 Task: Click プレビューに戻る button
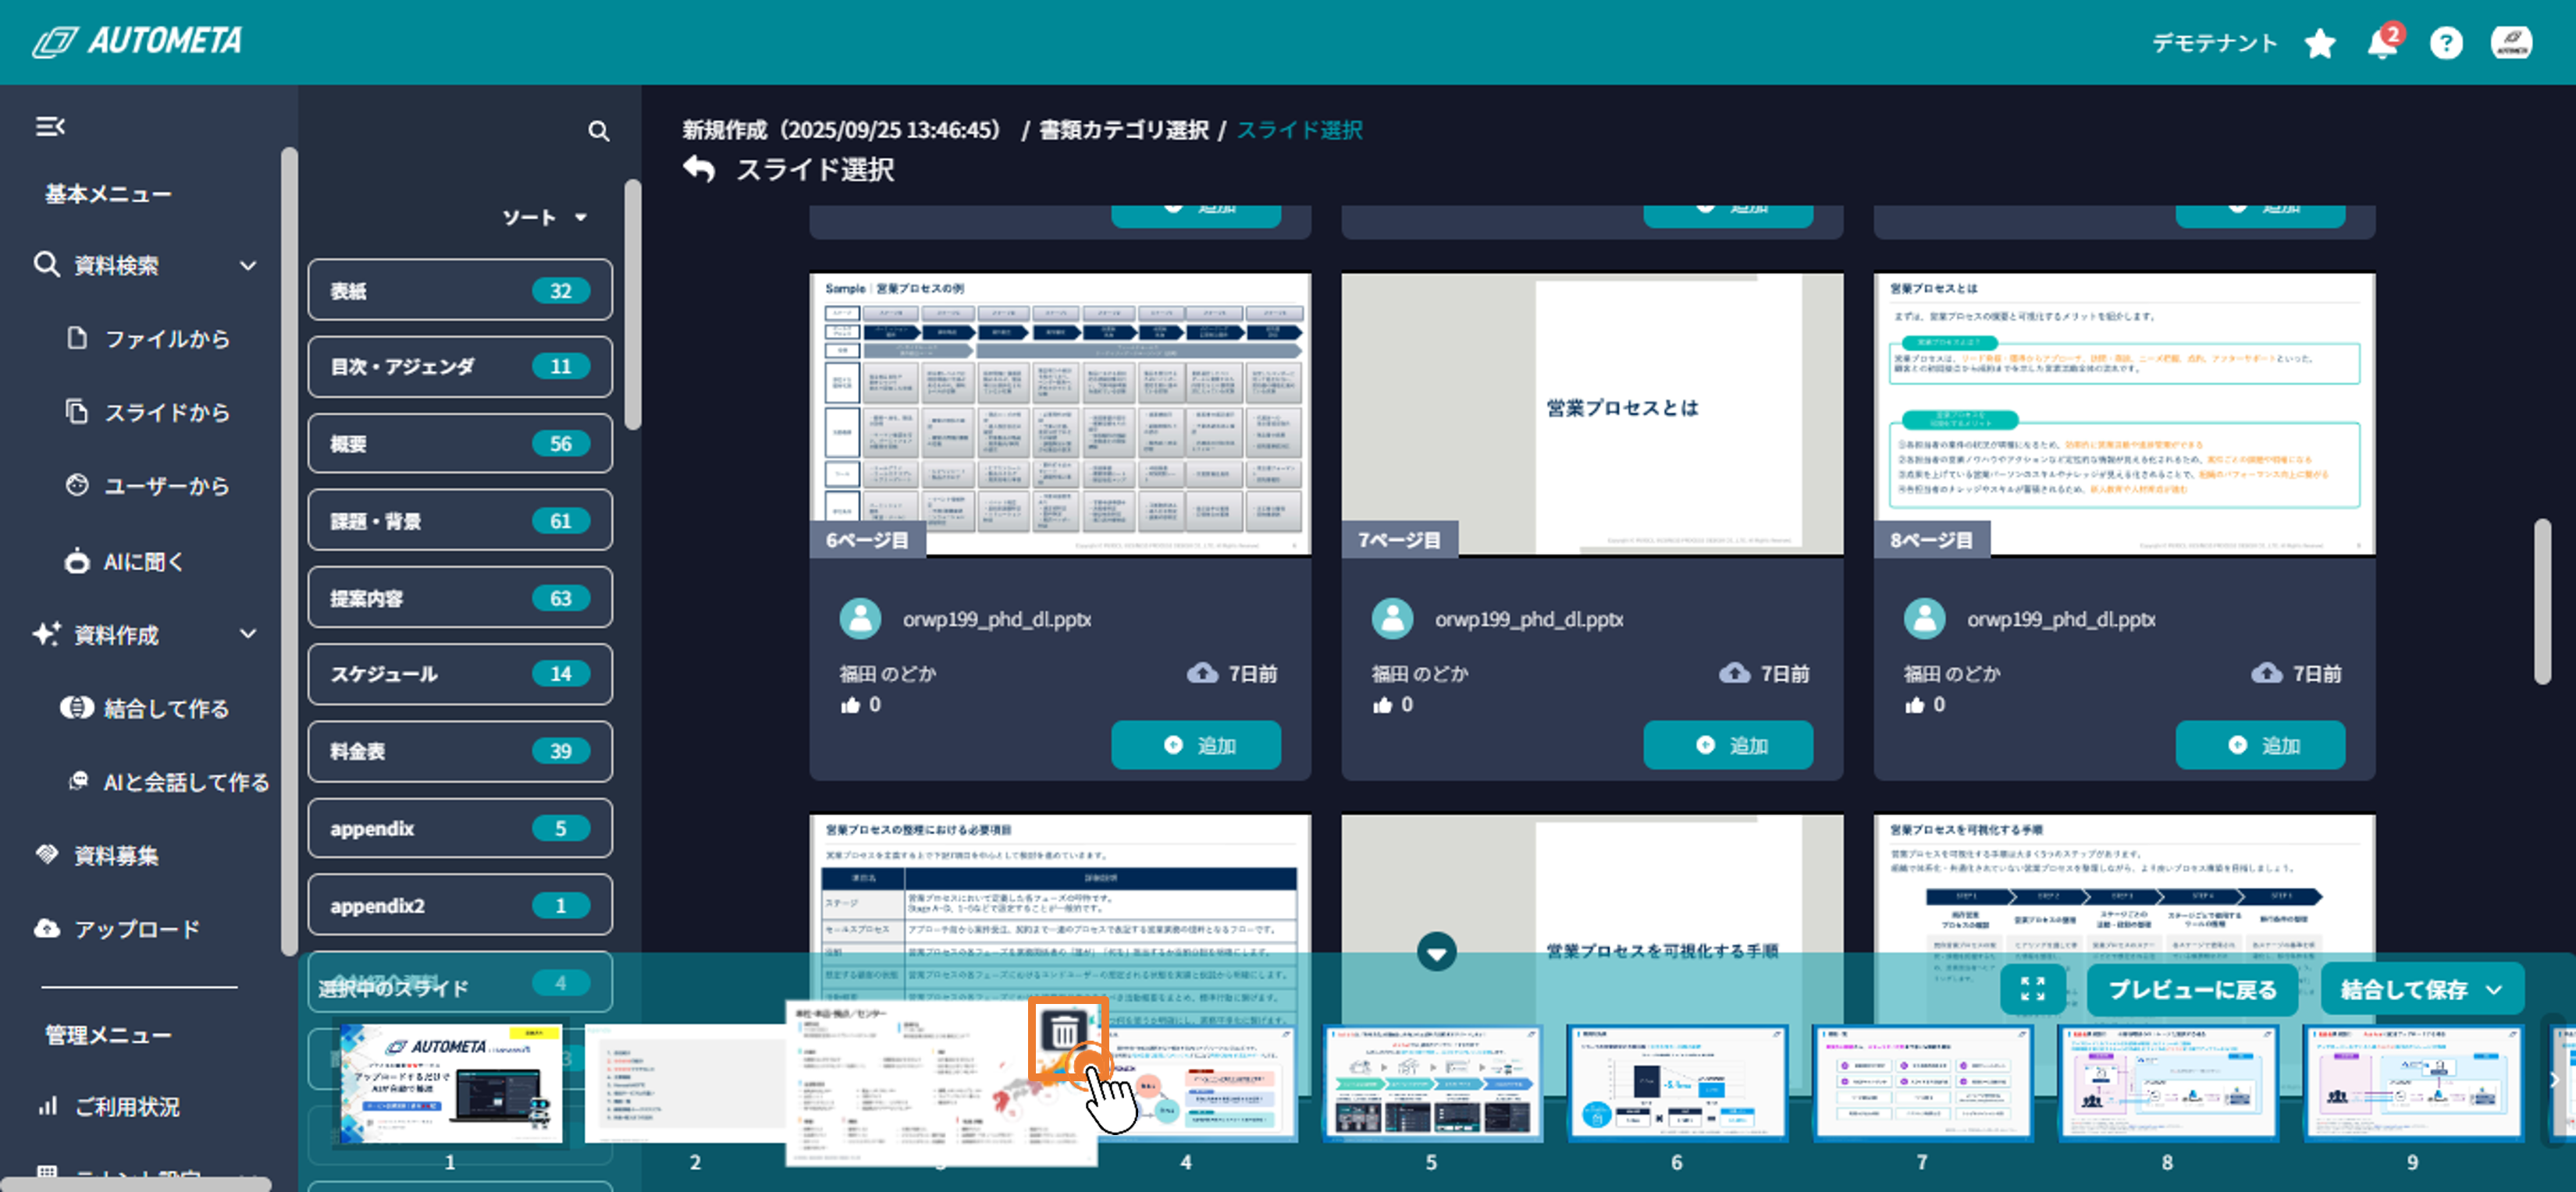tap(2192, 989)
